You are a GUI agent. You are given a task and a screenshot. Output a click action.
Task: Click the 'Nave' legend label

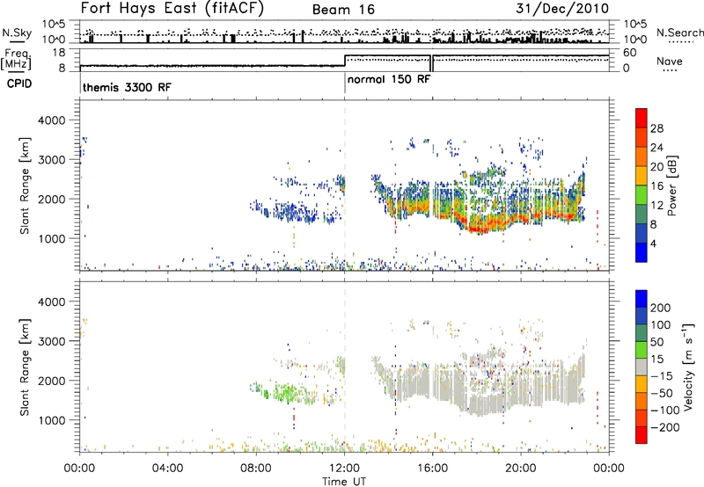coord(670,62)
